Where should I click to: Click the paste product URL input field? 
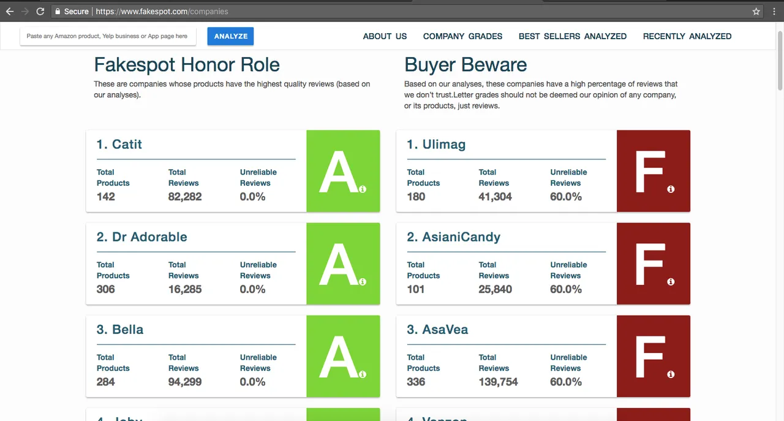pyautogui.click(x=108, y=36)
